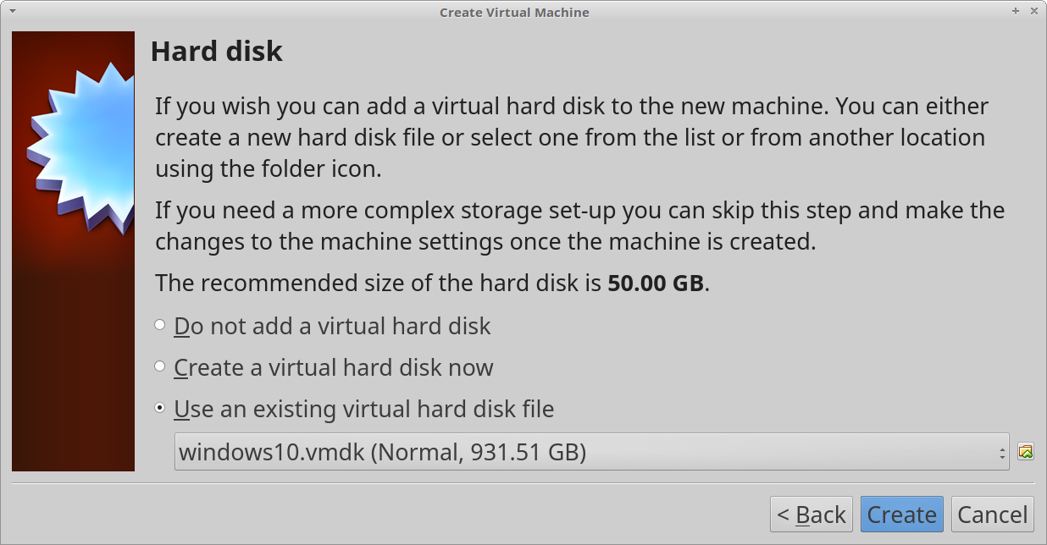Choose "Create a virtual hard disk now"
The image size is (1047, 545).
pyautogui.click(x=160, y=367)
